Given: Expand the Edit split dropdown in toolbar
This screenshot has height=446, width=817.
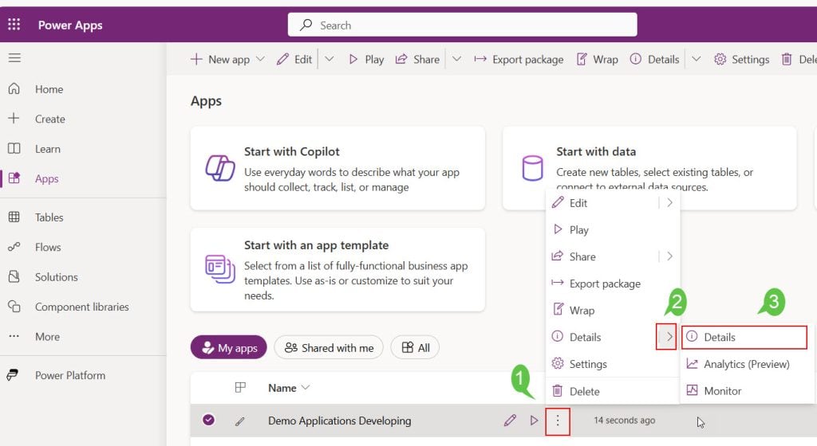Looking at the screenshot, I should (330, 59).
